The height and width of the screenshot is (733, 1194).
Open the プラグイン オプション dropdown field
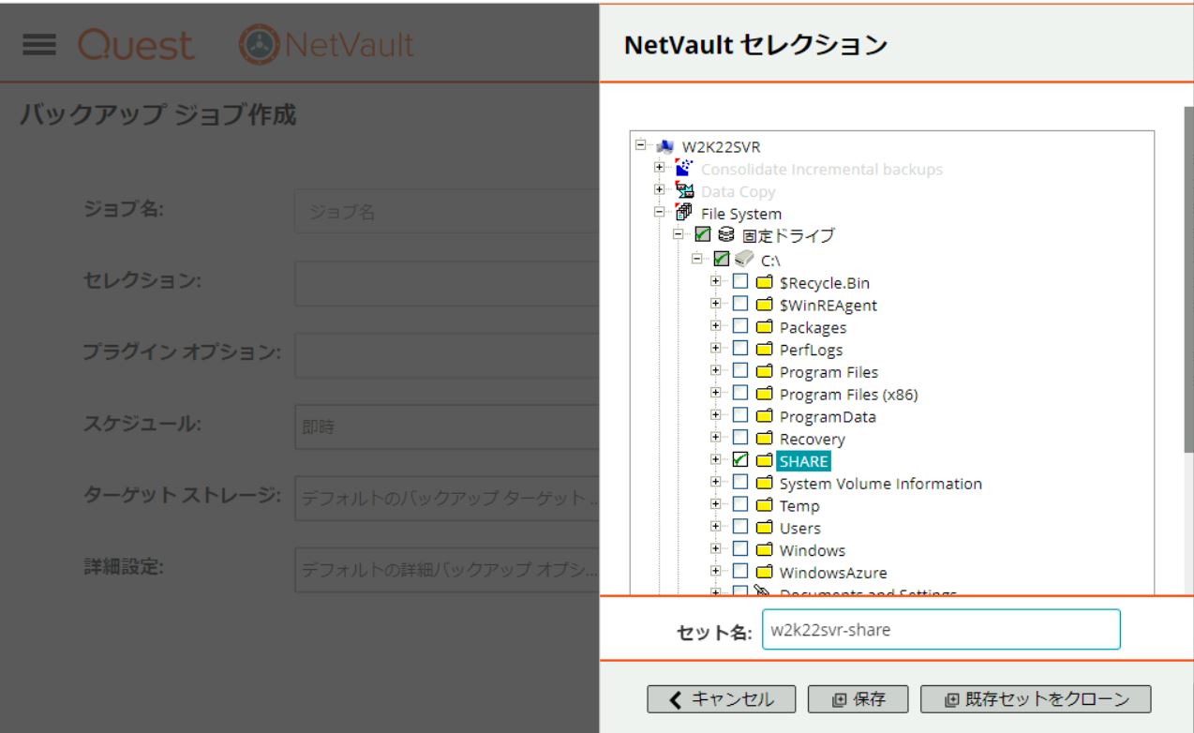(447, 356)
